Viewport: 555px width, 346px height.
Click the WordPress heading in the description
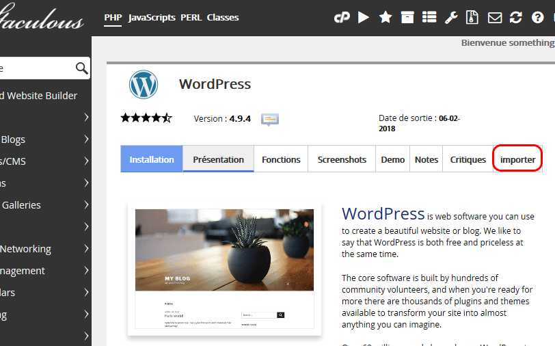383,214
